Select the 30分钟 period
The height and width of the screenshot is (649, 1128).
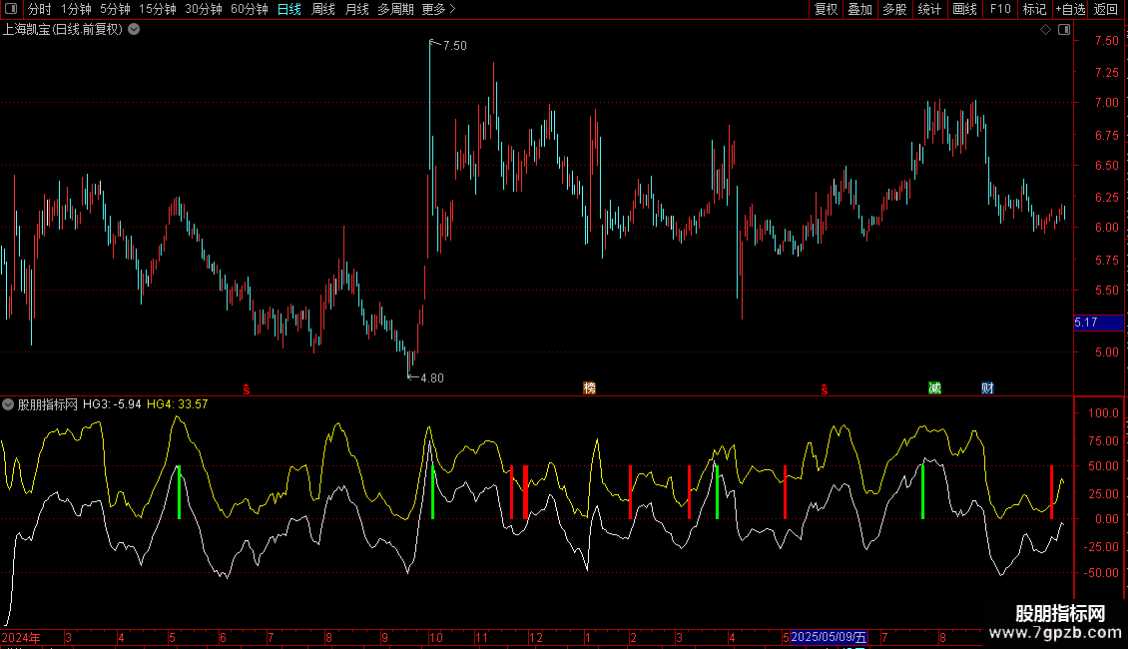tap(204, 9)
